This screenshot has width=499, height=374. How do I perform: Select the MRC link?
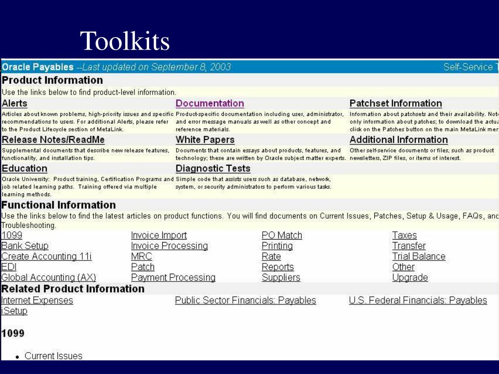pos(142,256)
